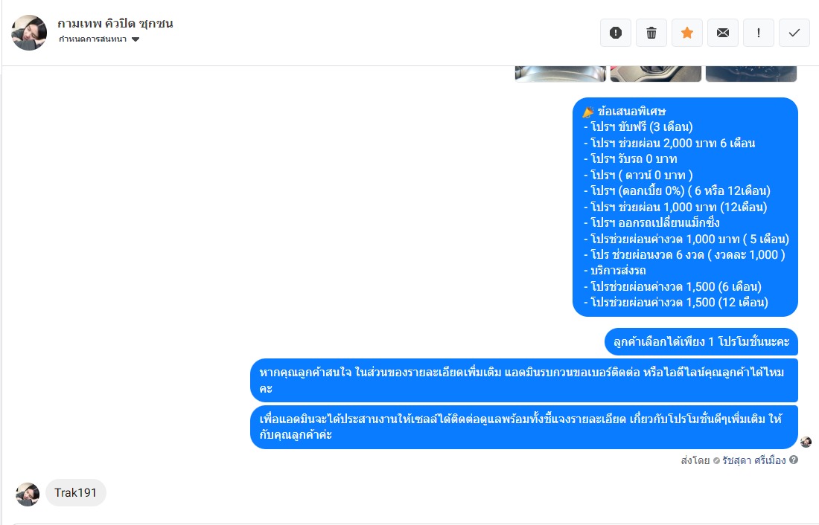Mark conversation done with checkmark icon

[x=794, y=33]
